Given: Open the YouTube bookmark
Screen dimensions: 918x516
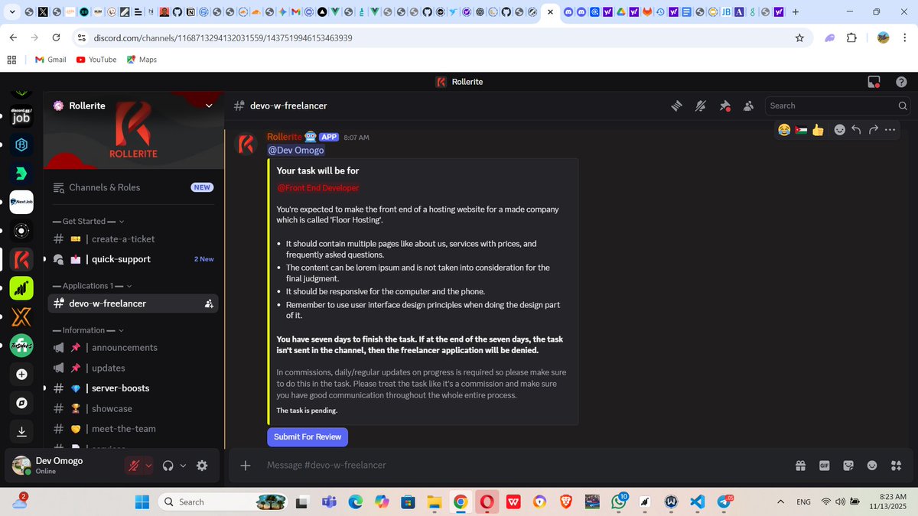Looking at the screenshot, I should (96, 59).
